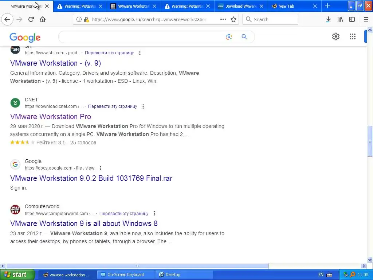Open VMware Workstation 9 is all about Windows 8
Screen dimensions: 373x280
click(84, 223)
